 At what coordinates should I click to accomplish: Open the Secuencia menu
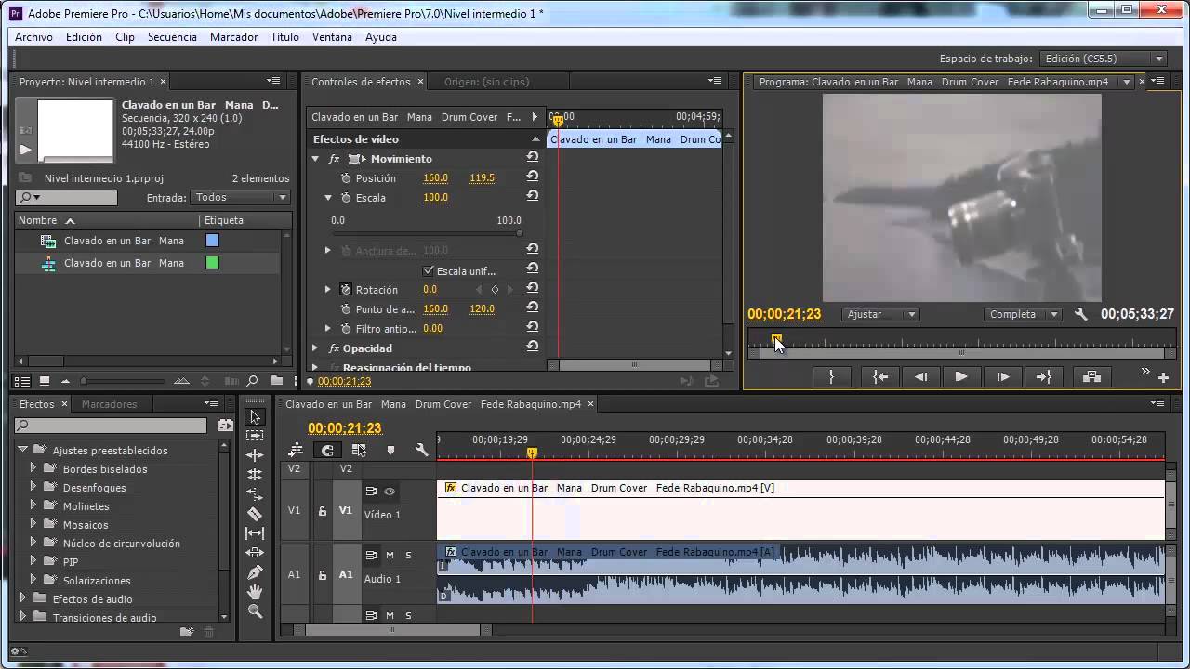(x=172, y=37)
